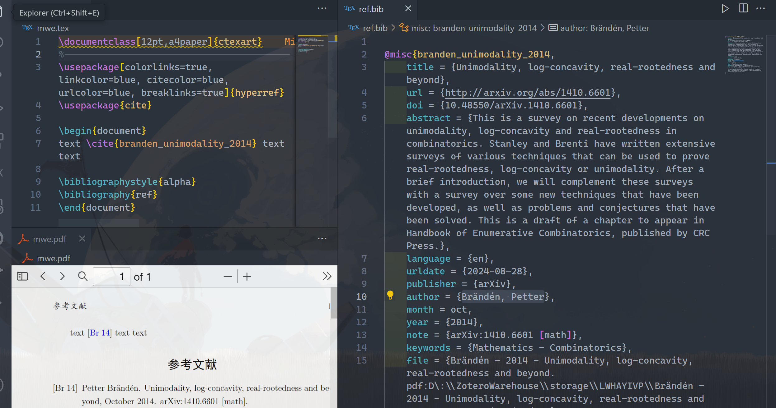The image size is (776, 408).
Task: Click the Petter Brändén reference entry in PDF
Action: point(191,395)
